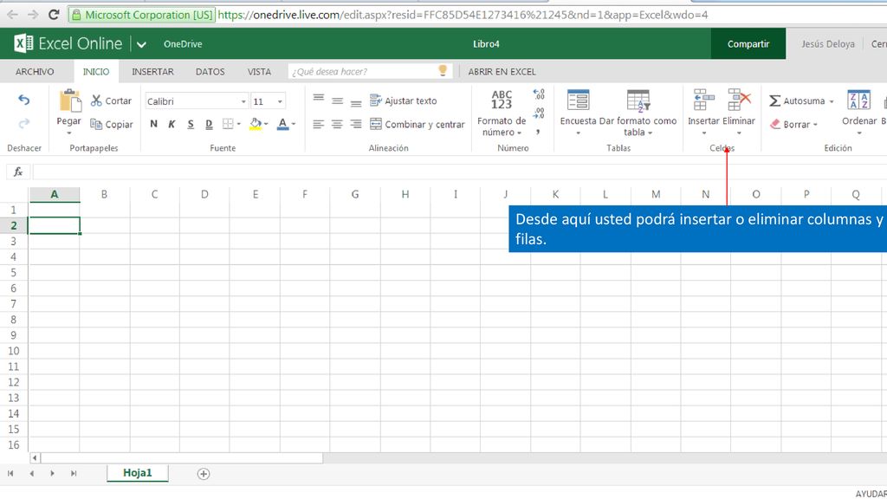Image resolution: width=887 pixels, height=499 pixels.
Task: Open ARCHIVO tab
Action: pos(35,72)
